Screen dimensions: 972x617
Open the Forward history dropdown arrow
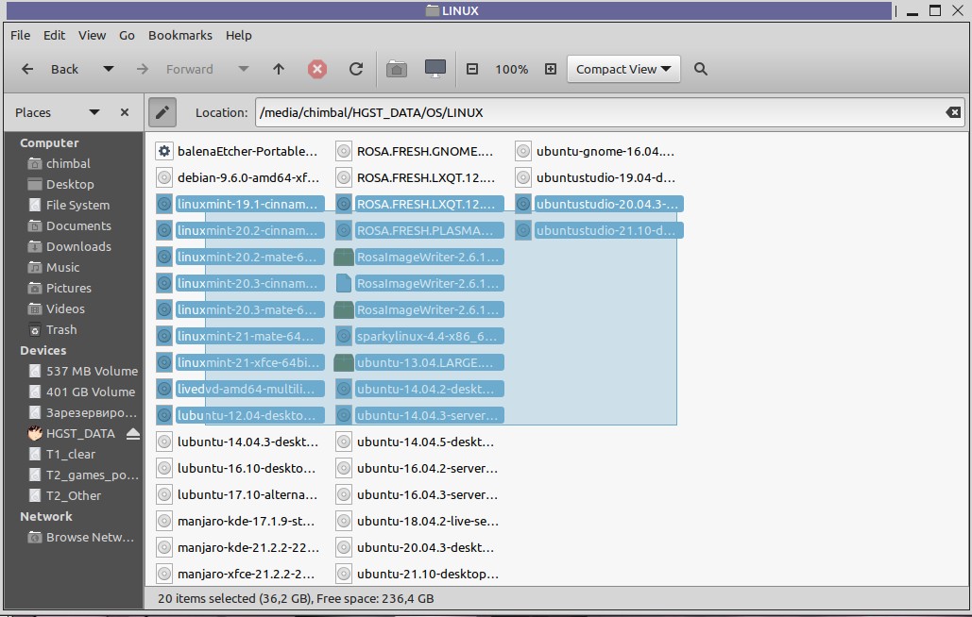point(244,69)
